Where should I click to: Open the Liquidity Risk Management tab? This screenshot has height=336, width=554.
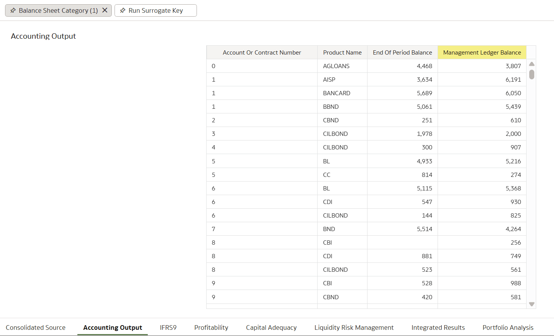tap(354, 327)
